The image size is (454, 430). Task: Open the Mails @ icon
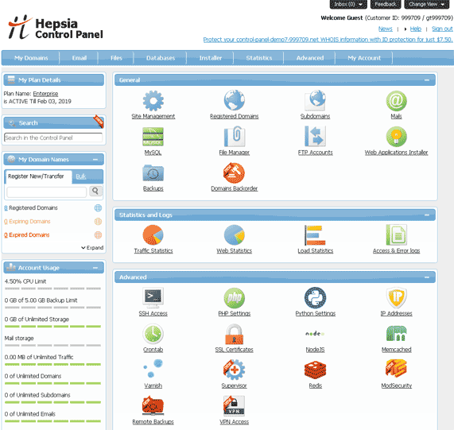click(397, 101)
